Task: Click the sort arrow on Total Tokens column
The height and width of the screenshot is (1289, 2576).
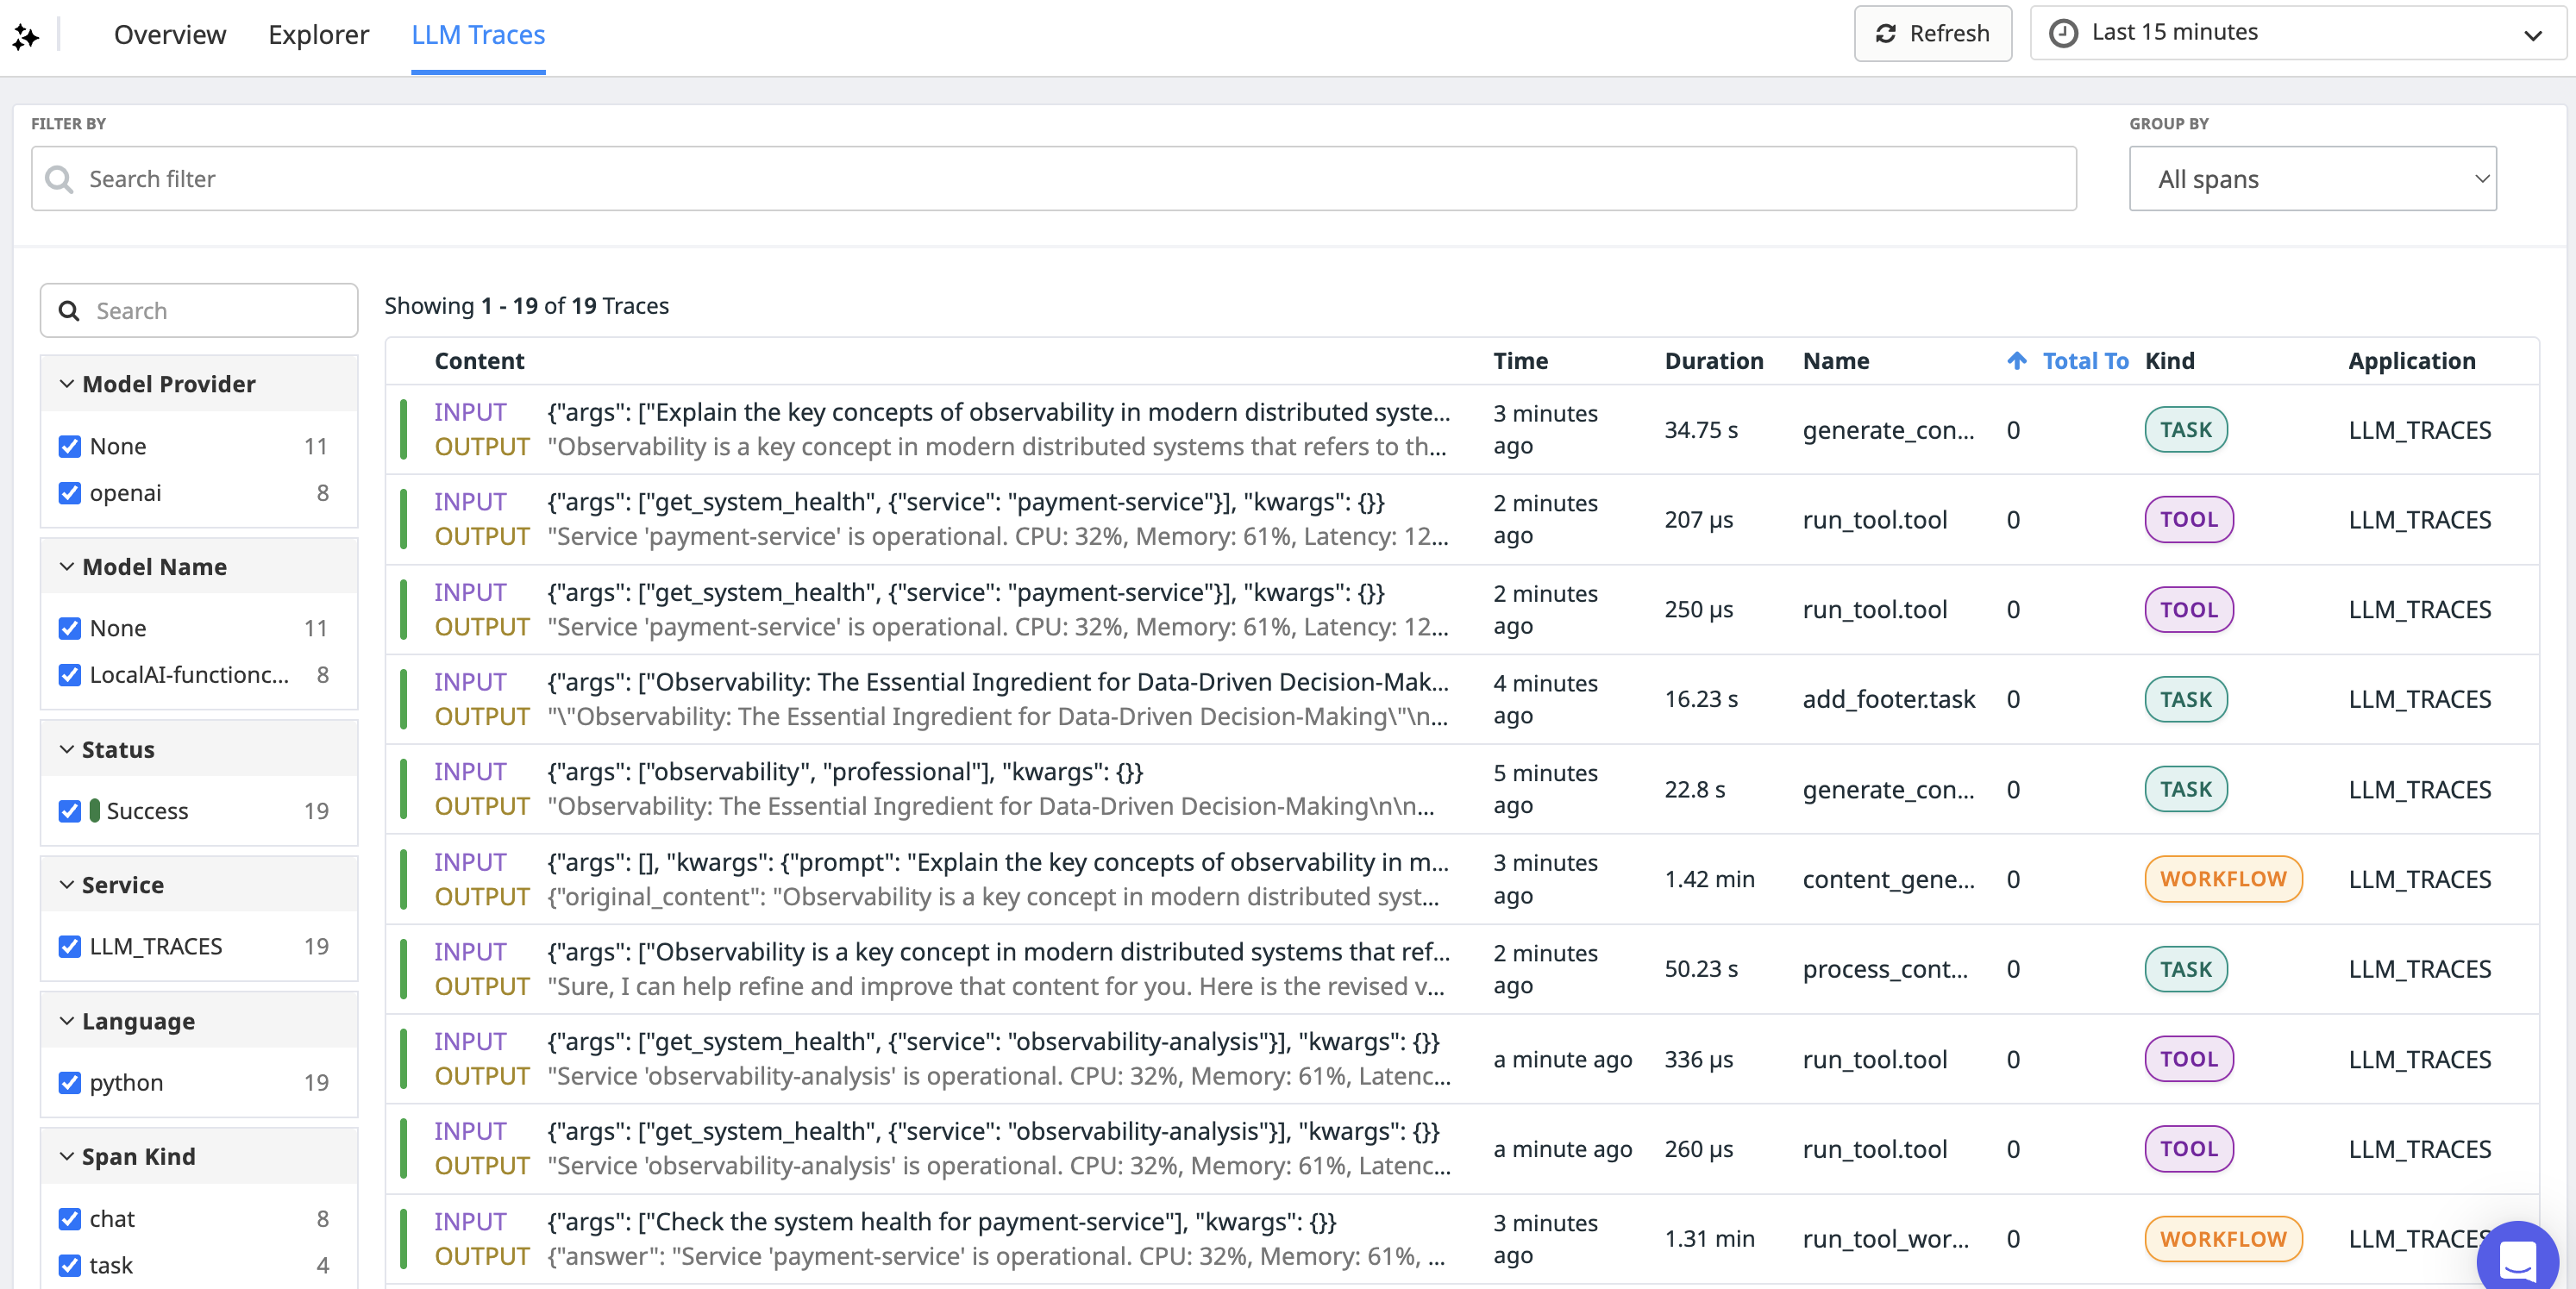Action: (x=2016, y=361)
